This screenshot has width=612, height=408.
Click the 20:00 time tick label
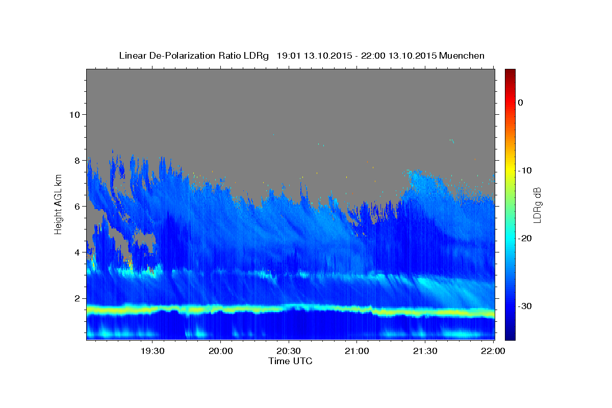click(221, 351)
